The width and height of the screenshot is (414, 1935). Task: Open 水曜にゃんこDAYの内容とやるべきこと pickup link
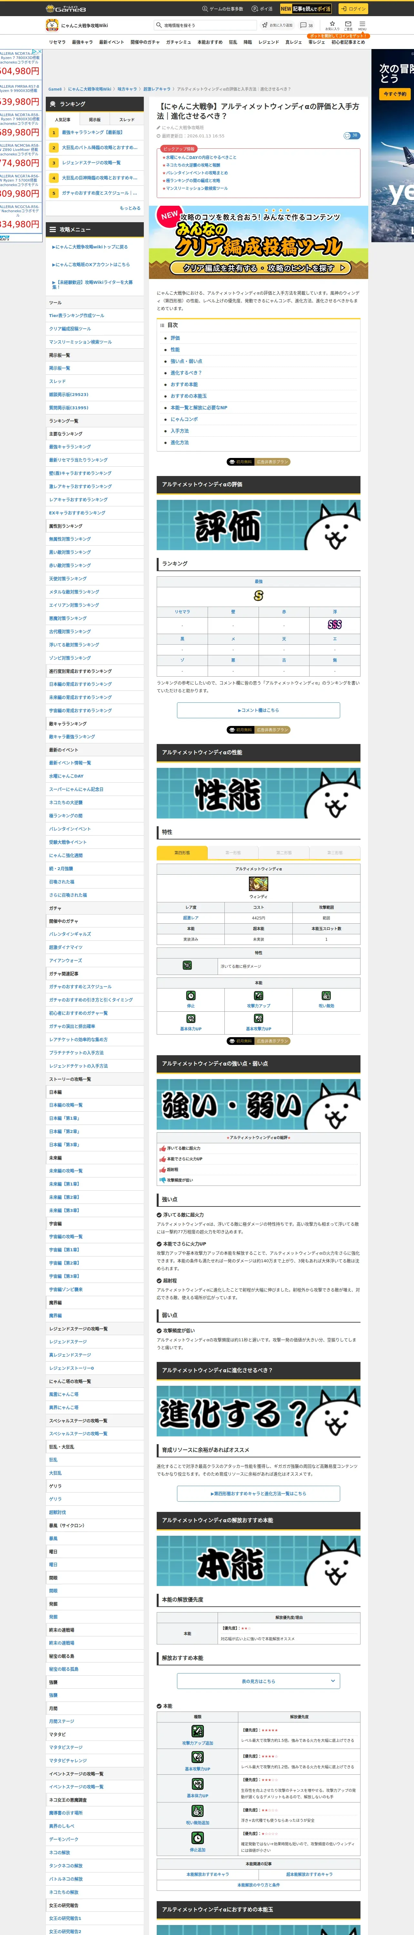(202, 157)
